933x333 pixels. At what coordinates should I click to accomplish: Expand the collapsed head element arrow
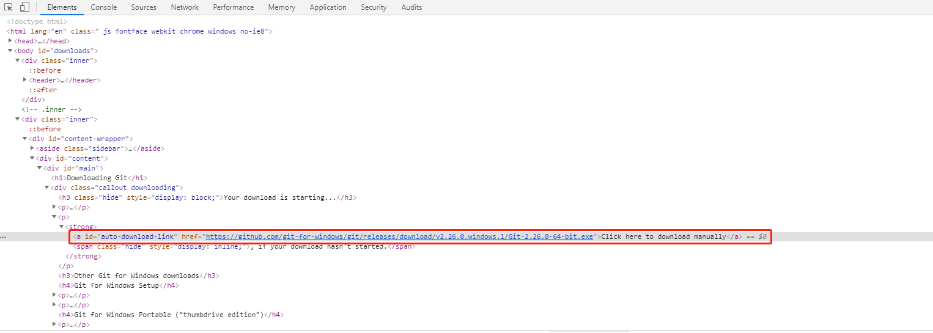click(10, 41)
